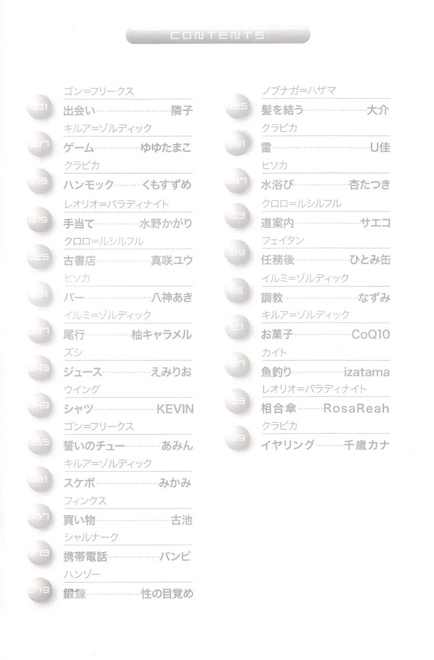Click the フェイタン character heading
The image size is (434, 660).
283,240
